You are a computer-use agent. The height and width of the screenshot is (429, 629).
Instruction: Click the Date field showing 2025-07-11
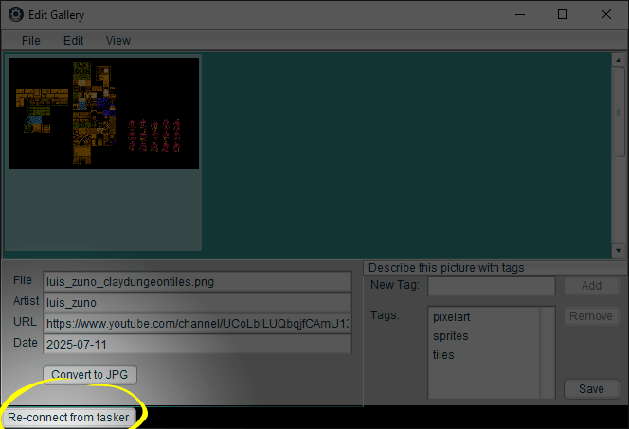coord(197,343)
